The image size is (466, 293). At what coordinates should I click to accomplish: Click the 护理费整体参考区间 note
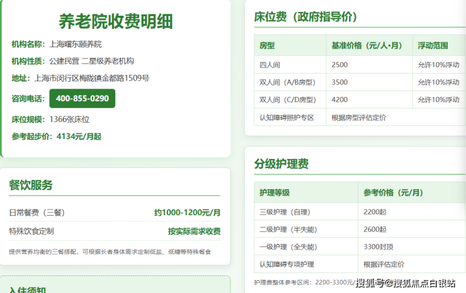(x=305, y=282)
